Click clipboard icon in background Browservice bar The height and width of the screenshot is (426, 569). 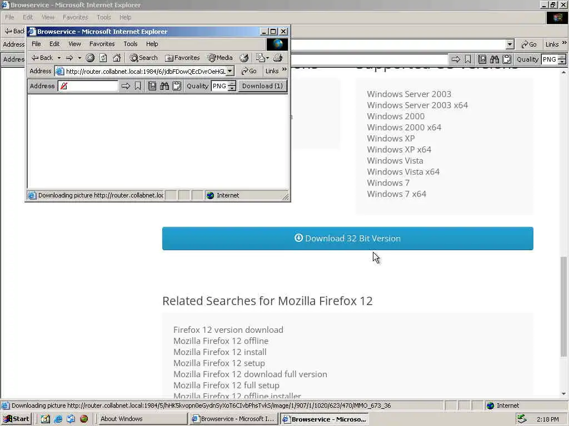(x=507, y=59)
